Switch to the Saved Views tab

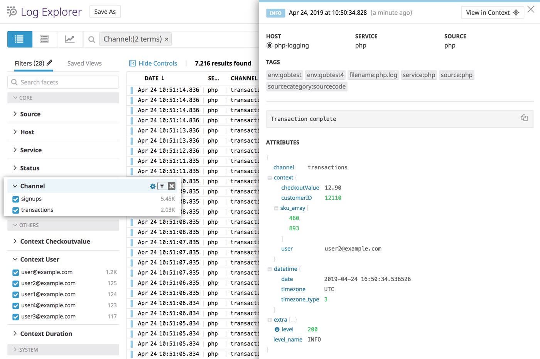click(84, 63)
